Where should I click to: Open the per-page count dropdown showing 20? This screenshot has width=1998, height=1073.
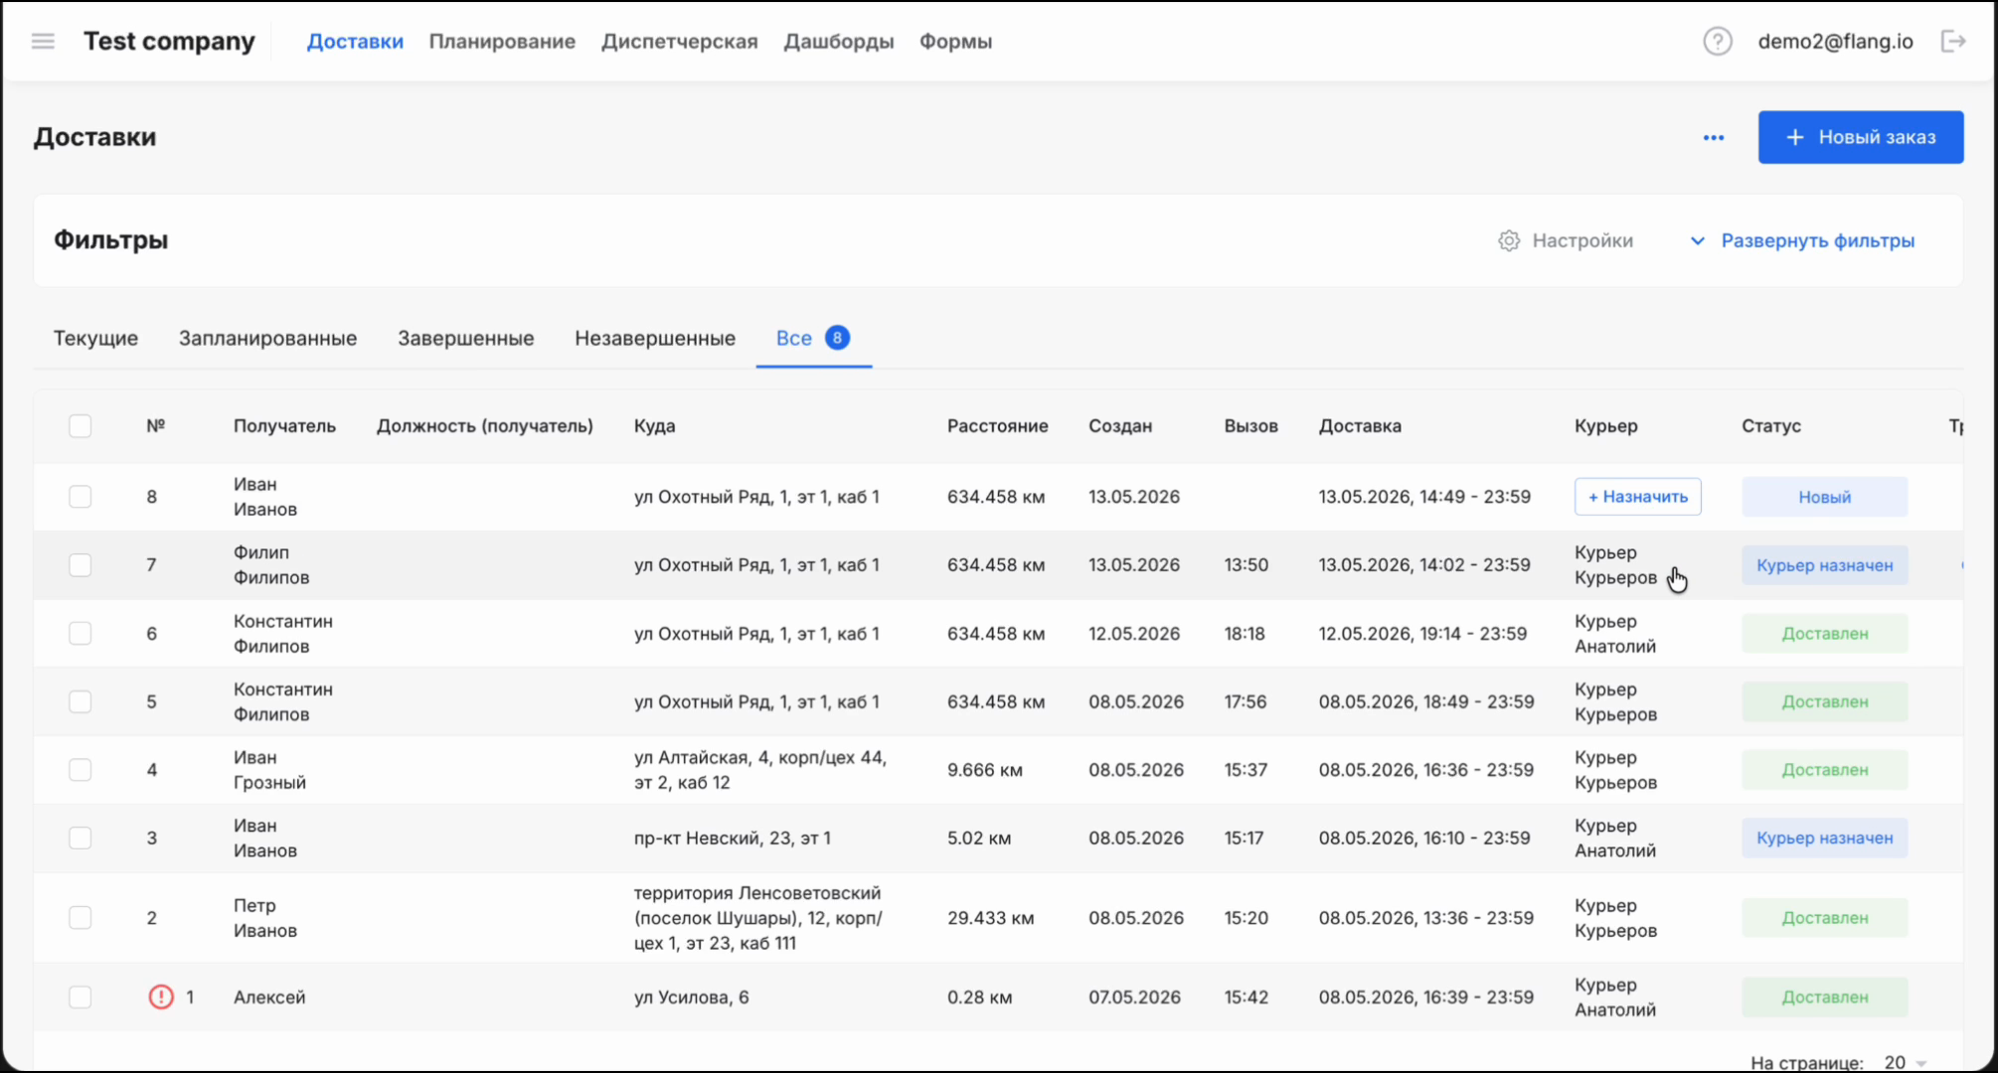[1905, 1062]
